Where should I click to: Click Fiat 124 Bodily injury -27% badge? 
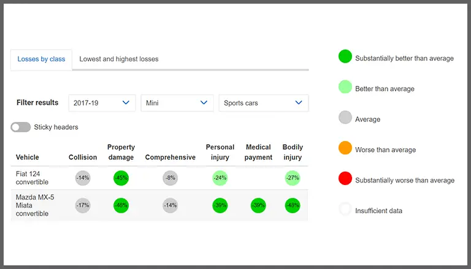tap(293, 178)
